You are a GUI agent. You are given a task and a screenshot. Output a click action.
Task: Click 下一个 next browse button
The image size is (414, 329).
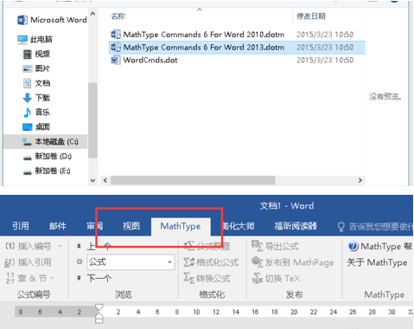[94, 278]
